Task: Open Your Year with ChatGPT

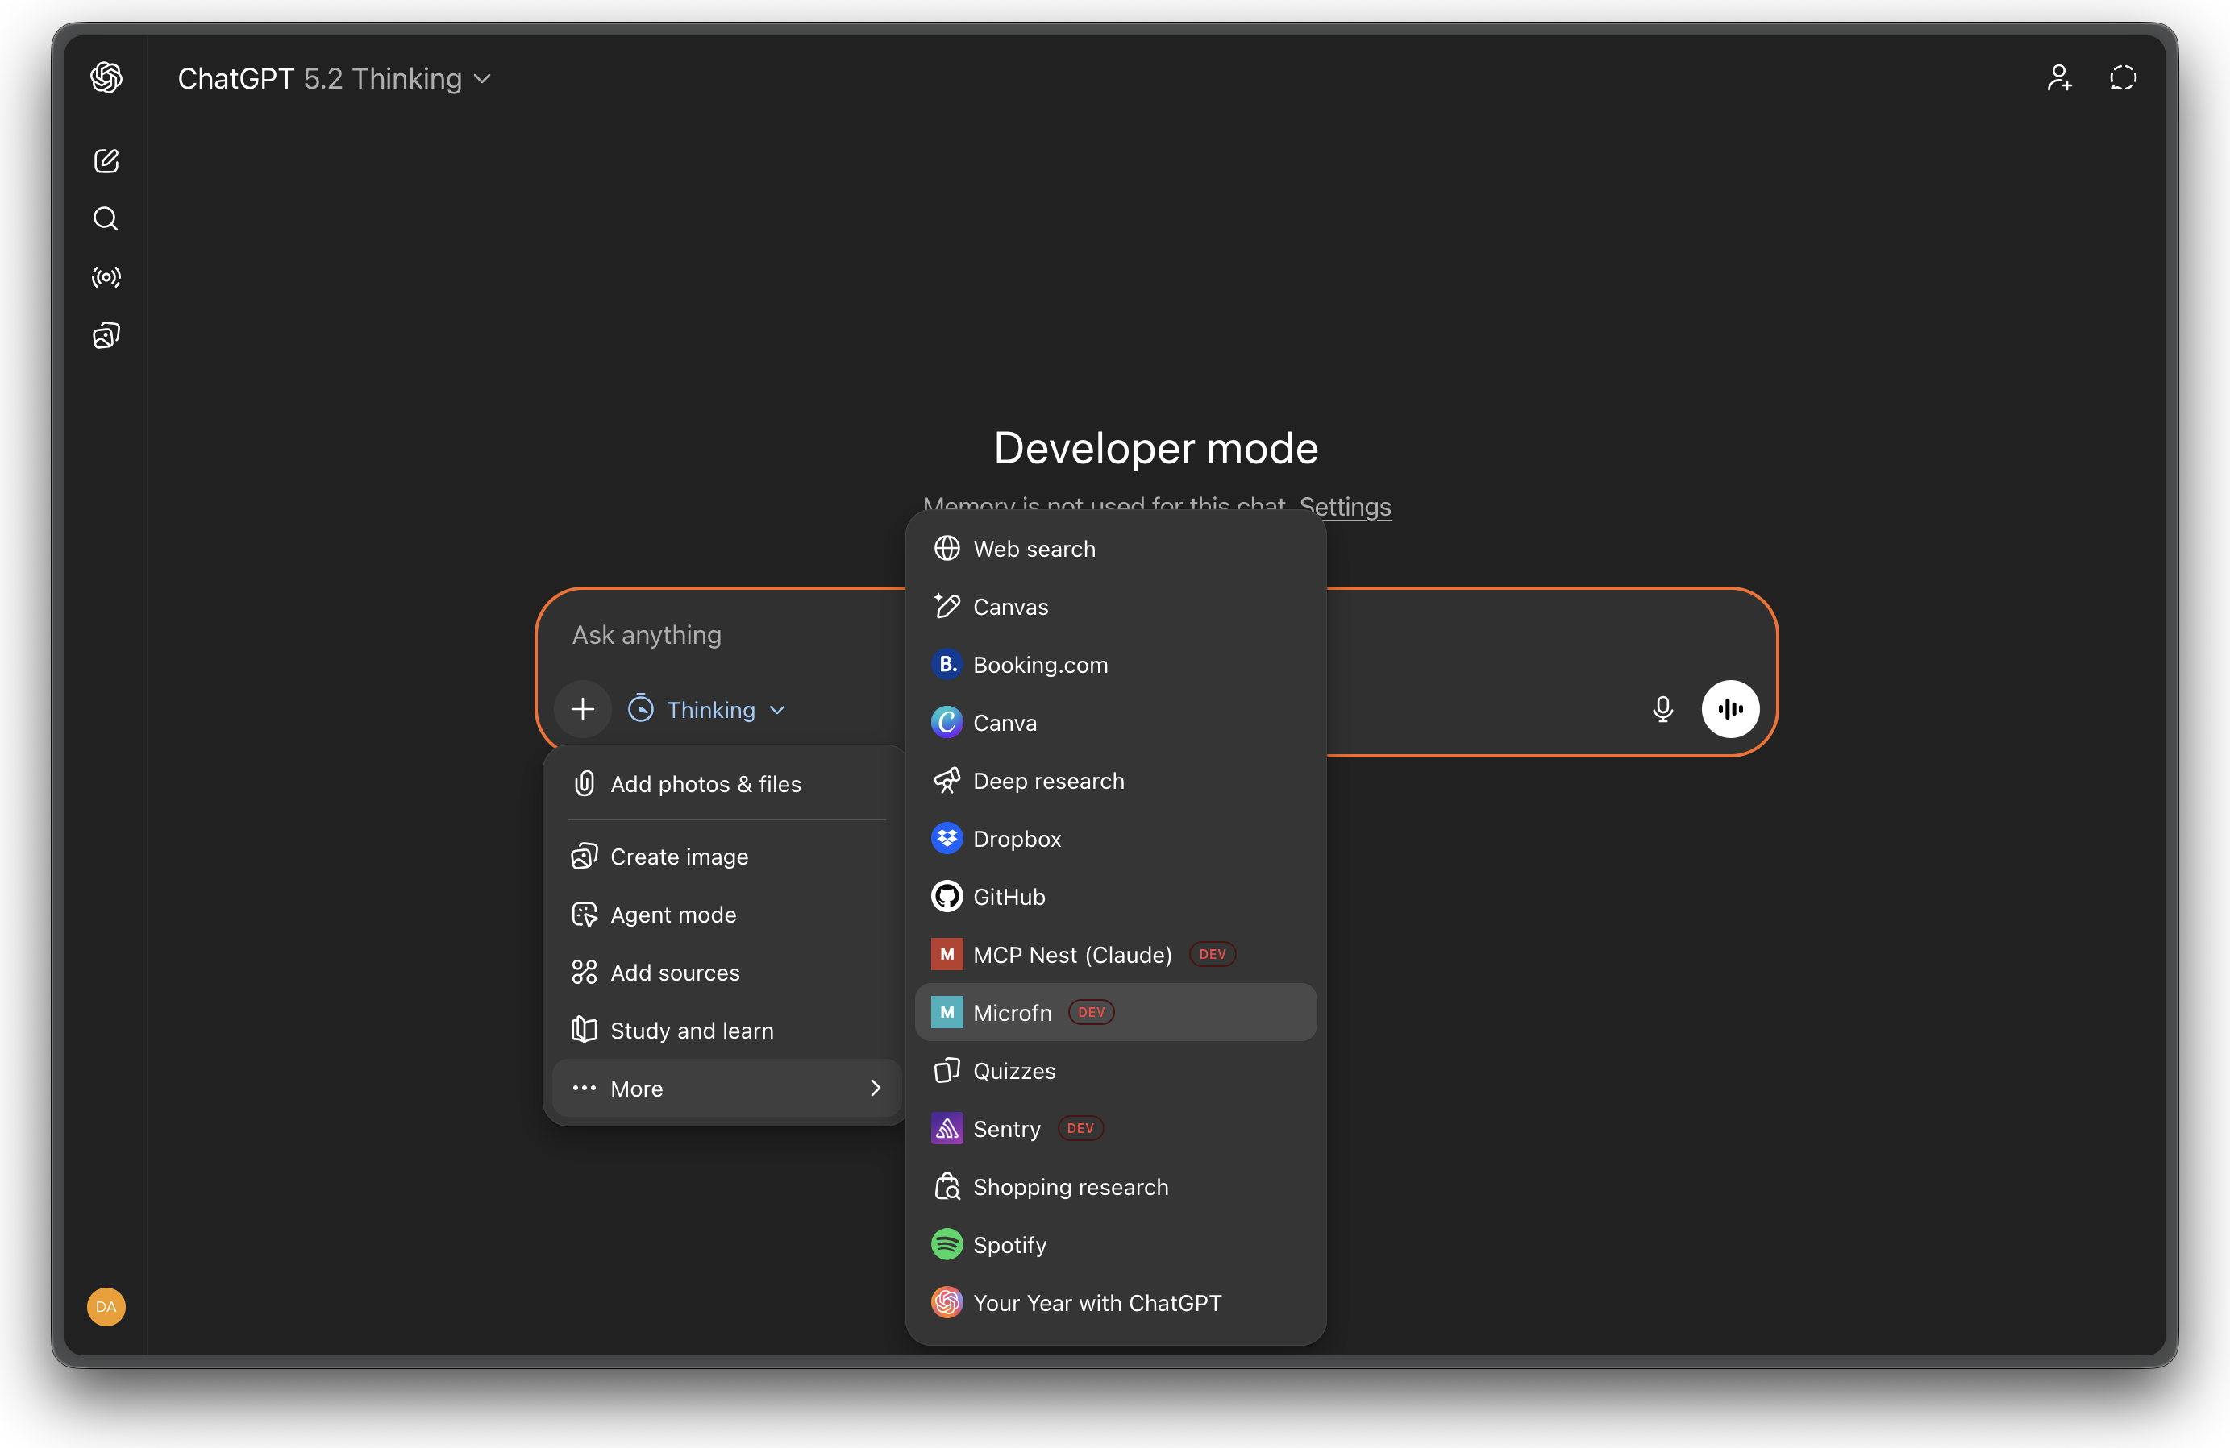Action: coord(1115,1303)
